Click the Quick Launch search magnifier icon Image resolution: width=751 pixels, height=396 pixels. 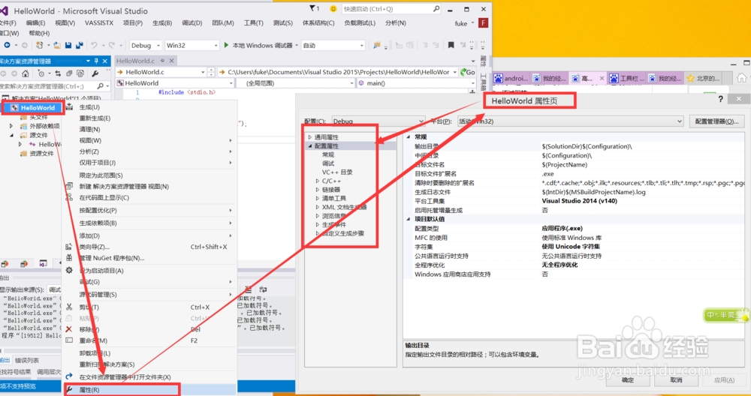436,8
